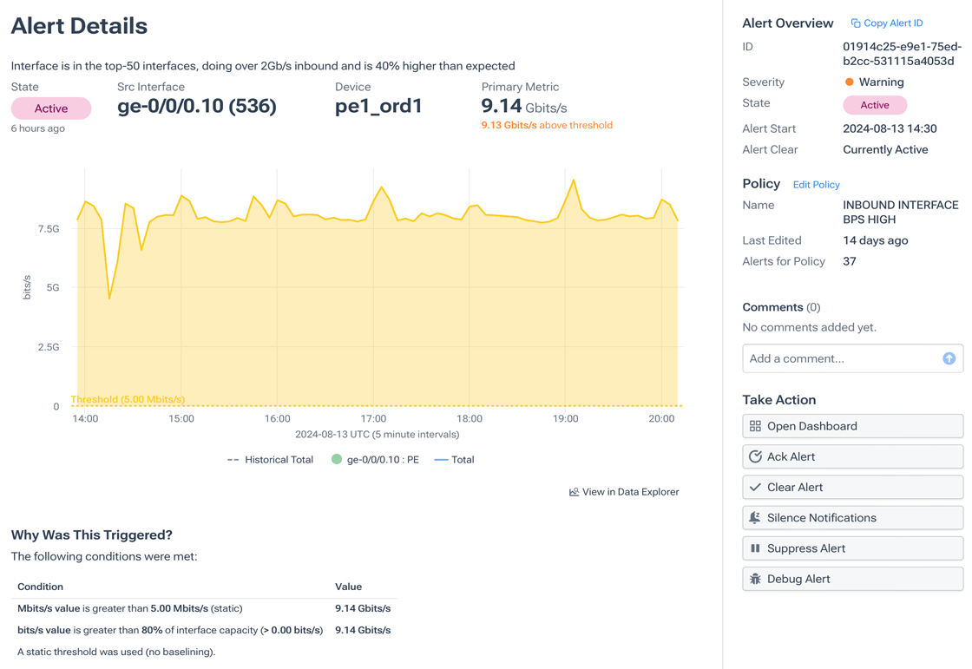Click the checkmark icon beside Clear Alert
Viewport: 972px width, 669px height.
pyautogui.click(x=756, y=487)
